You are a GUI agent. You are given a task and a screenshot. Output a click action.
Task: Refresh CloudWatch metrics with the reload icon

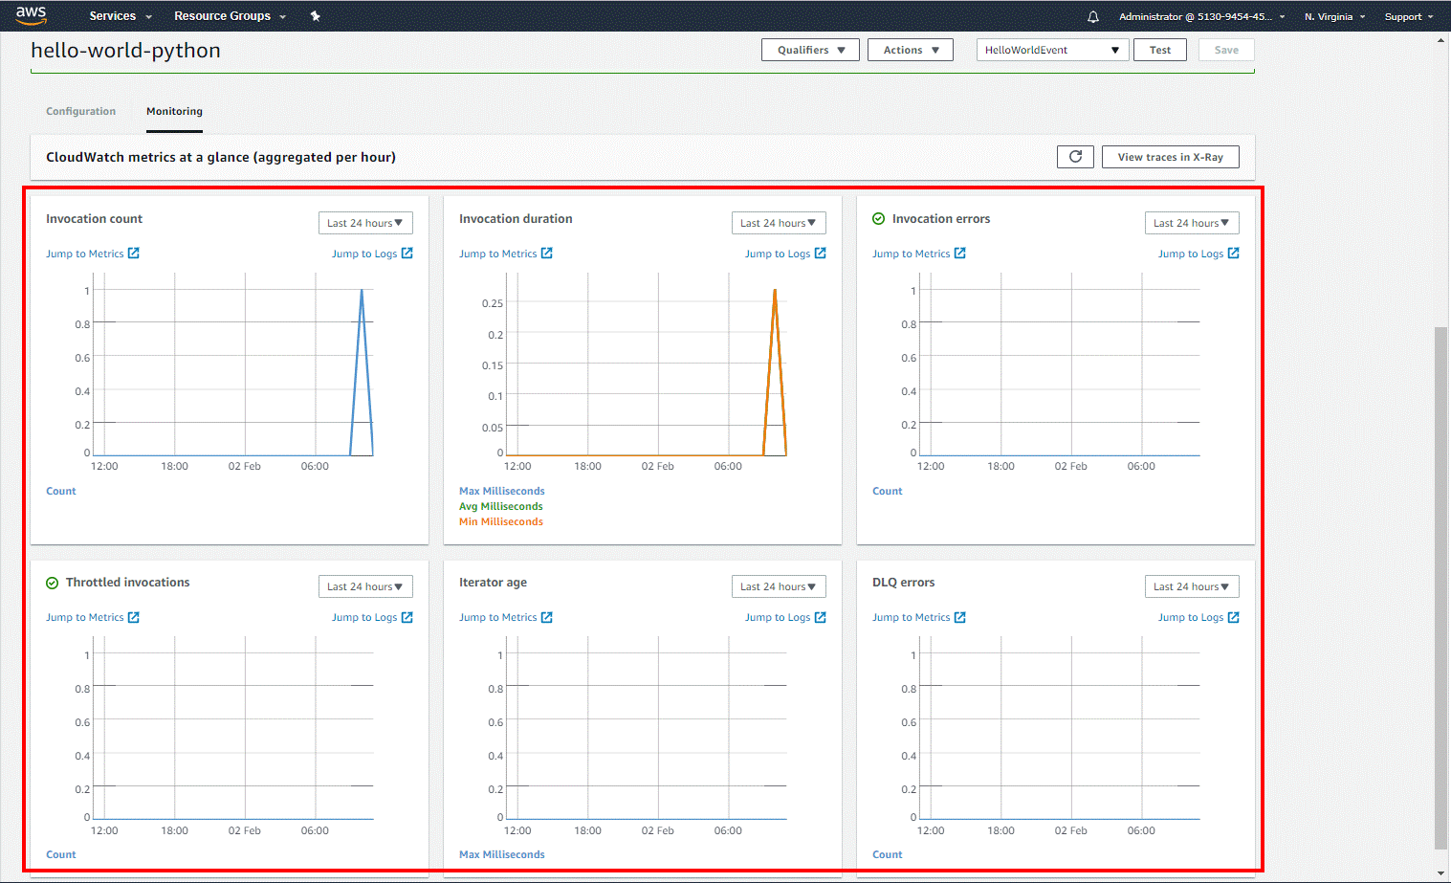(x=1075, y=157)
